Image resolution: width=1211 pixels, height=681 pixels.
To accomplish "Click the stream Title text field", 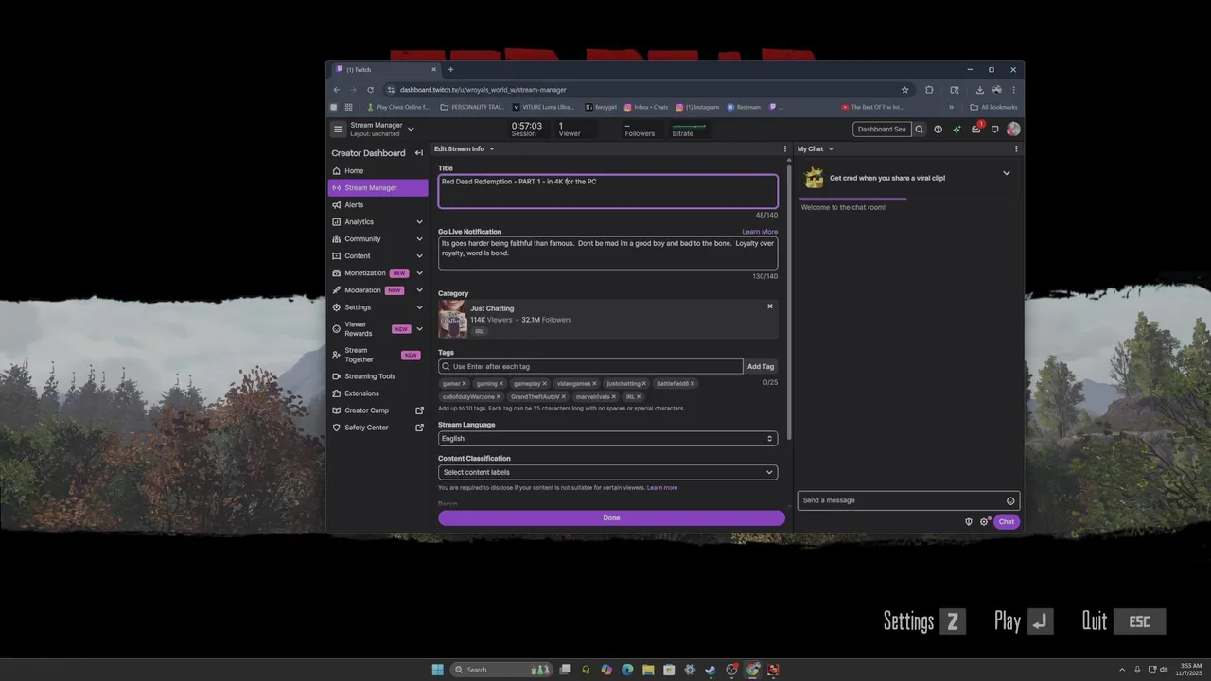I will pos(607,191).
